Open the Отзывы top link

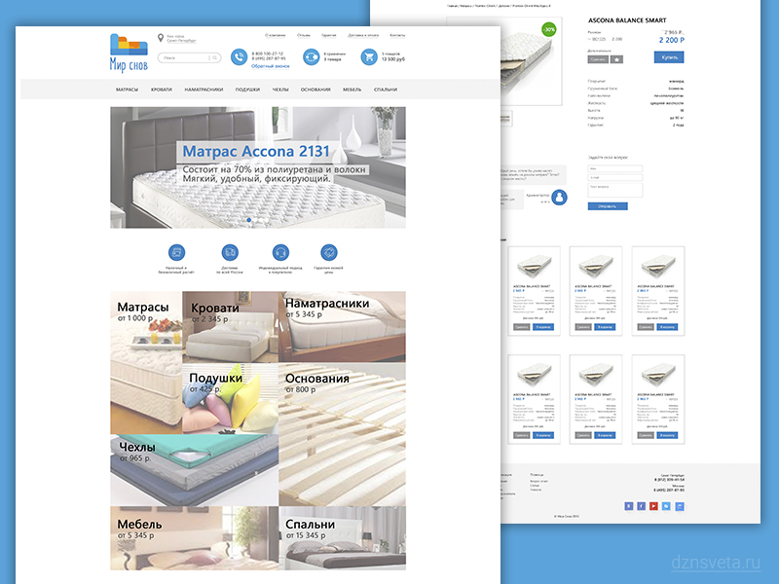coord(304,35)
